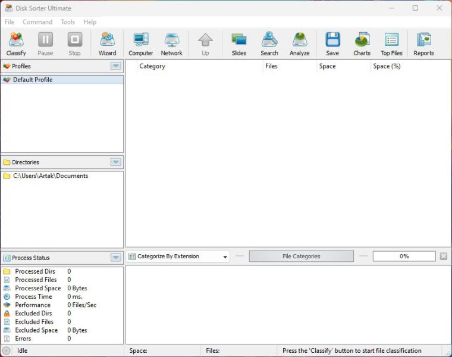
Task: Click the 0% progress bar
Action: coord(404,256)
